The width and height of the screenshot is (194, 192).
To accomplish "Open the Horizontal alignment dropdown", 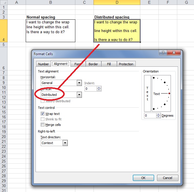I will pos(79,83).
